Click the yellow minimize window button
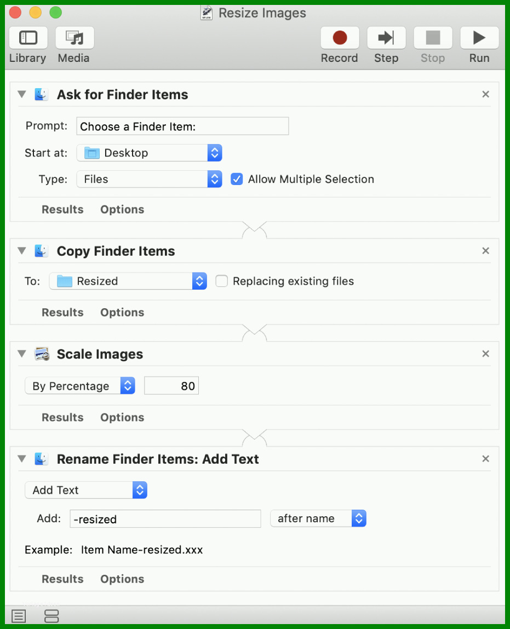The image size is (510, 629). [x=35, y=13]
